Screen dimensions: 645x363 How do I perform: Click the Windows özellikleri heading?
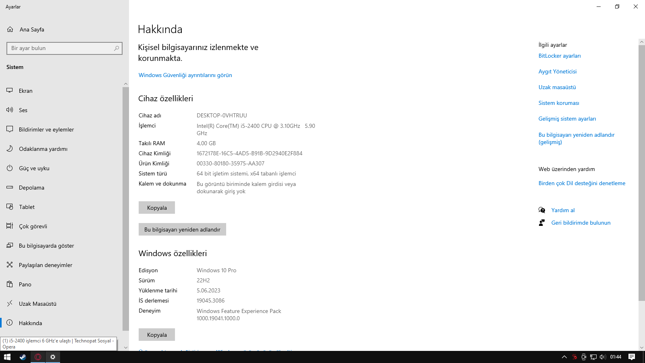[x=173, y=254]
